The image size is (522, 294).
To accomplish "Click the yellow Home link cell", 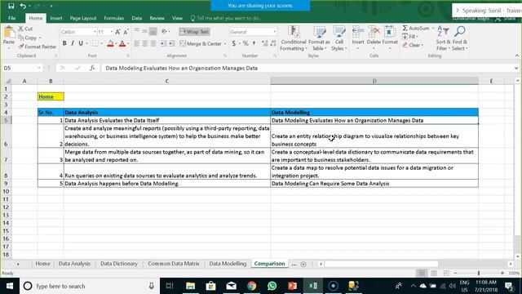I will [x=51, y=96].
